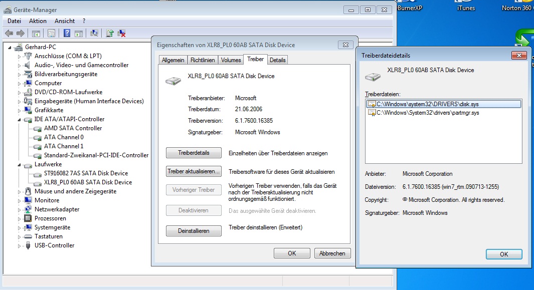This screenshot has height=290, width=534.
Task: Open the ? help menu
Action: click(84, 21)
